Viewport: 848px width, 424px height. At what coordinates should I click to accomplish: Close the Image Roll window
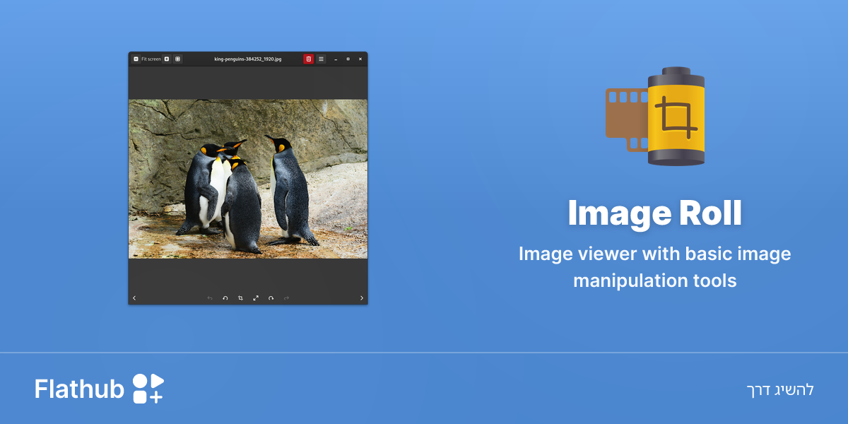point(360,59)
